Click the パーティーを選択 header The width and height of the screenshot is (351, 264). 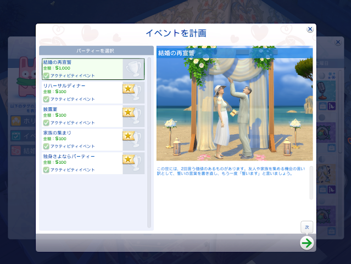[96, 50]
